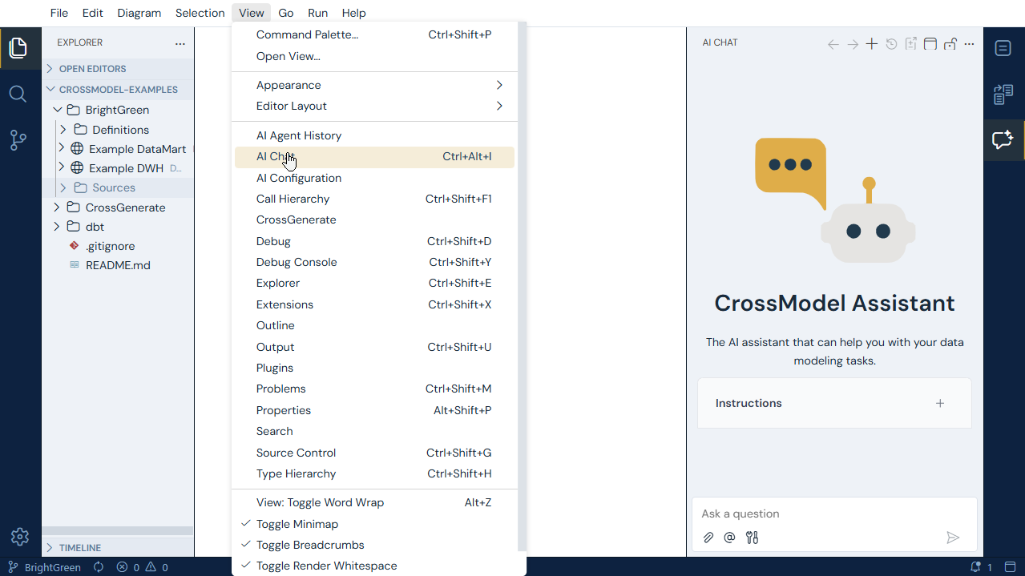Open the Run menu

[318, 13]
